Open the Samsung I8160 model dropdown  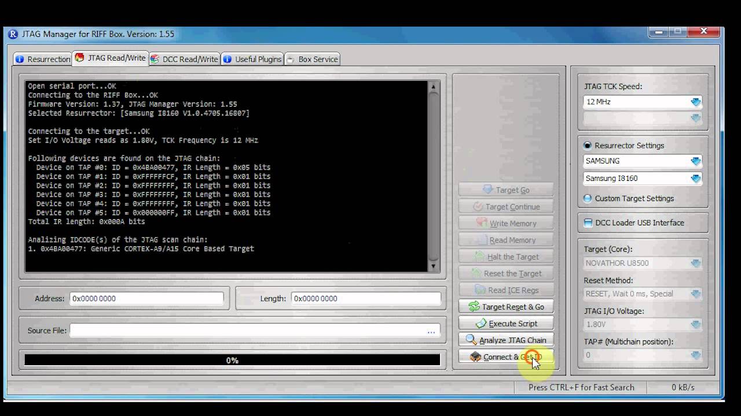pos(696,179)
